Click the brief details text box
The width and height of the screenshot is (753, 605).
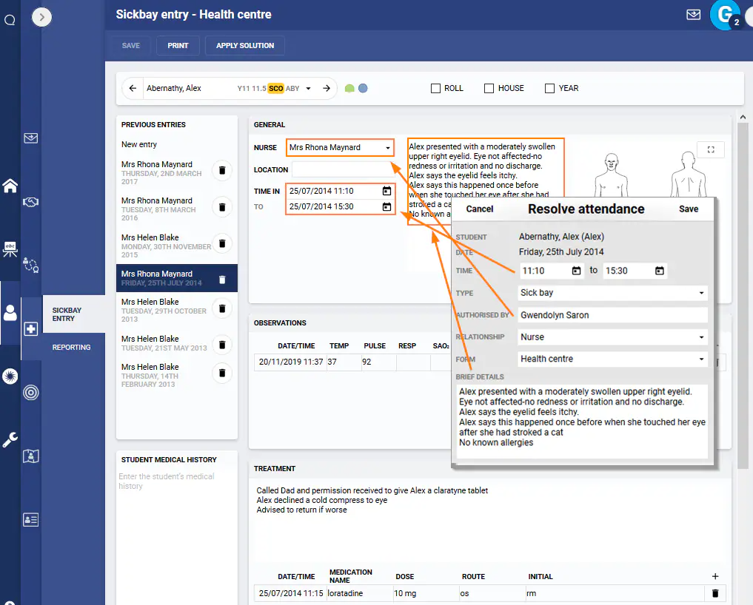click(582, 421)
